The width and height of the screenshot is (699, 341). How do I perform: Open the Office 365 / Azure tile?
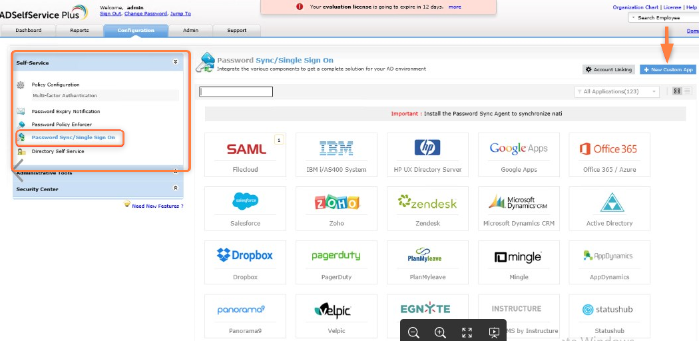(609, 155)
